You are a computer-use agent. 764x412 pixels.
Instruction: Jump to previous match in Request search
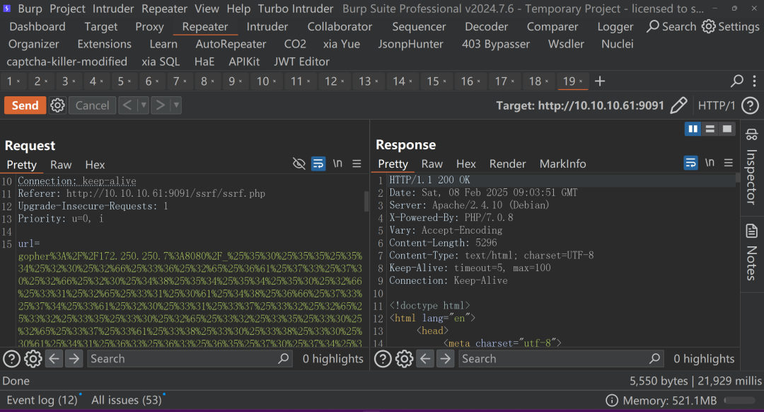(x=54, y=359)
